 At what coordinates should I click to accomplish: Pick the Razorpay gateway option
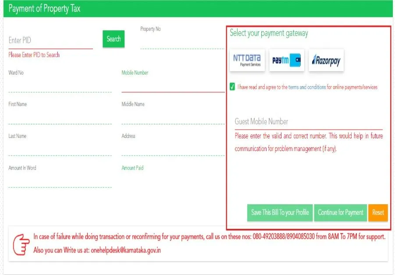326,61
